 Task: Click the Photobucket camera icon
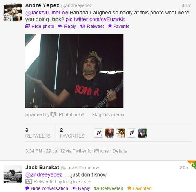[53, 114]
